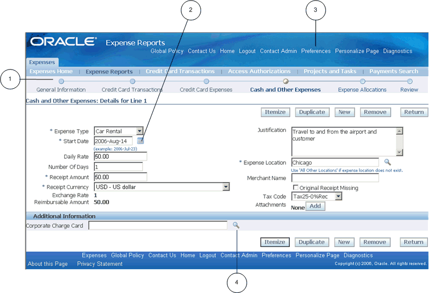
Task: Click the About this Page footer link
Action: (48, 264)
